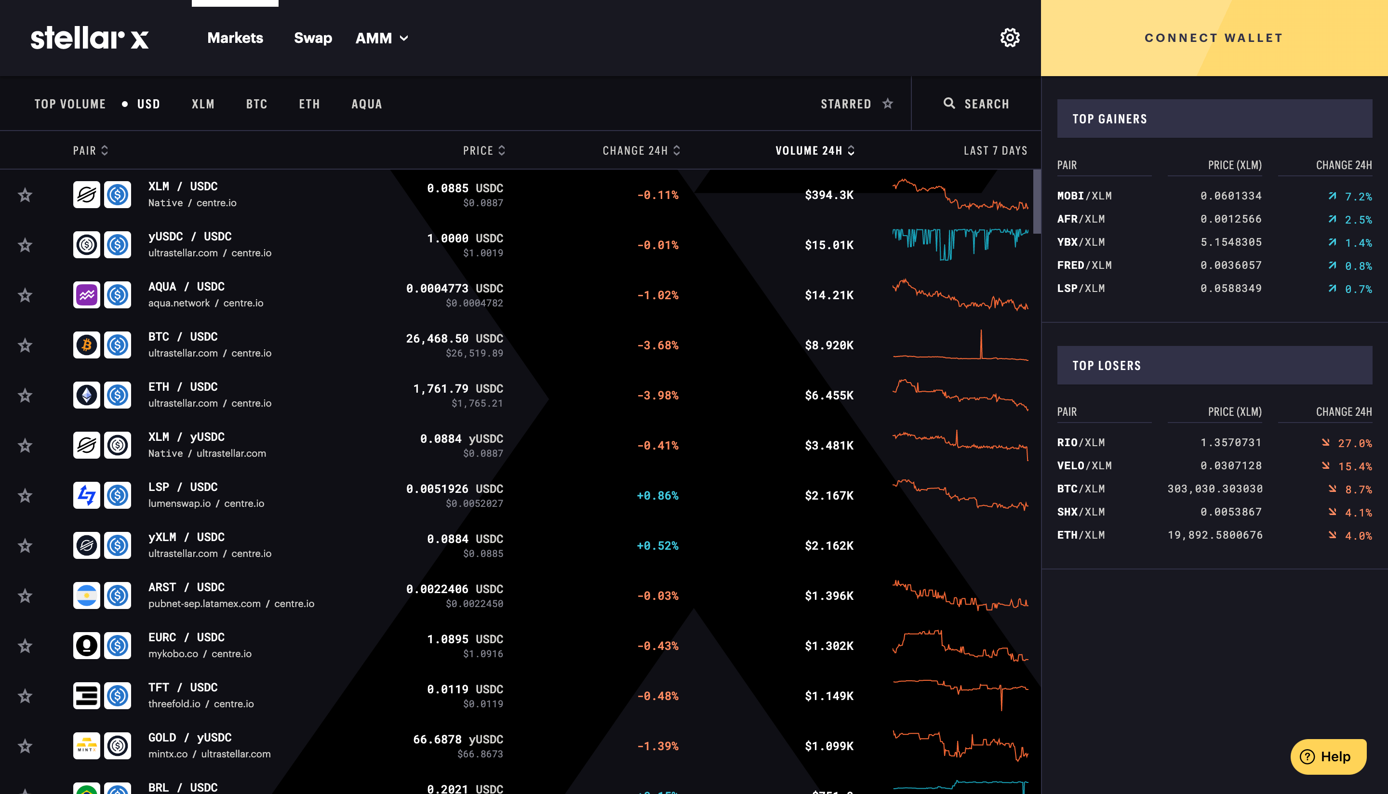This screenshot has width=1388, height=794.
Task: Click the Ethereum icon in ETH / USDC row
Action: click(x=87, y=396)
